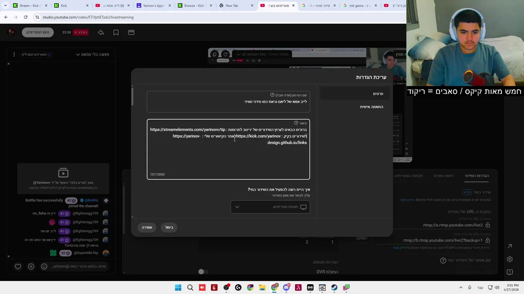Click inside the description text area
The image size is (524, 294).
pyautogui.click(x=228, y=149)
